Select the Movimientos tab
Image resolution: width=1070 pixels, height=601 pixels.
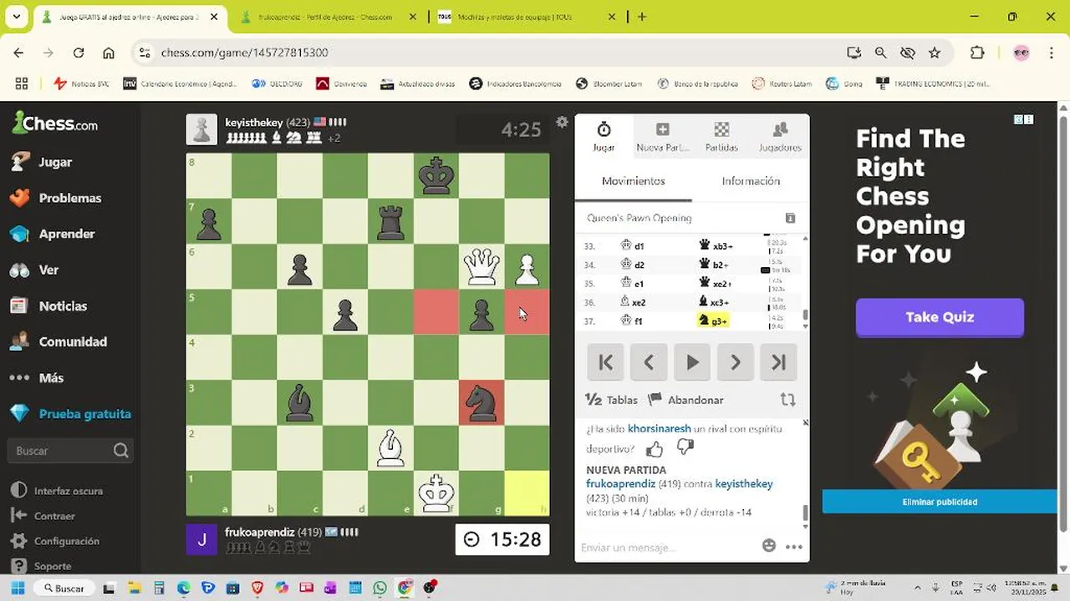tap(633, 181)
